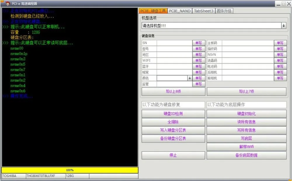
Task: Click 单写 button for 地区 row
Action: point(199,55)
